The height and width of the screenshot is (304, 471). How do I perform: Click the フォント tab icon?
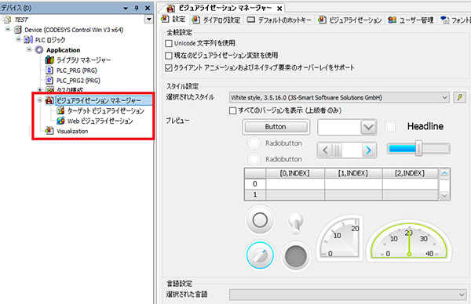tap(444, 20)
